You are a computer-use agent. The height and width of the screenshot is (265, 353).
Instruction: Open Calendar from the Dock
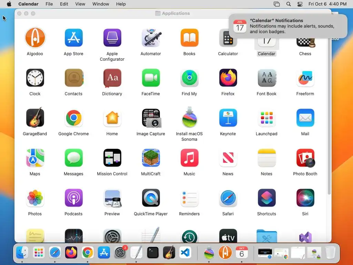tap(242, 253)
